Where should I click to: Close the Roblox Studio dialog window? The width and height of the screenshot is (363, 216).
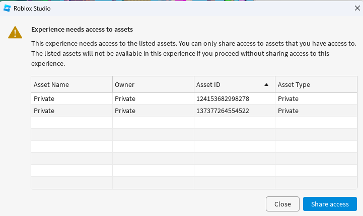(x=357, y=9)
